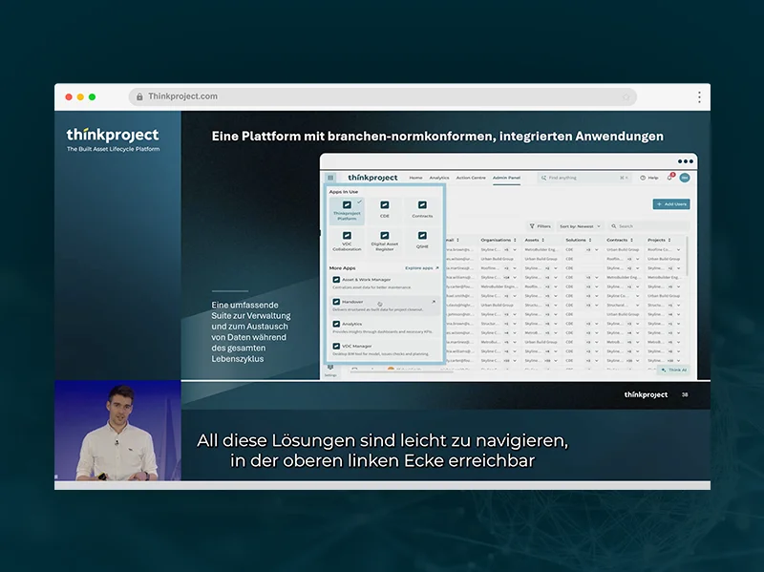Click the notification bell icon
The width and height of the screenshot is (764, 572).
pos(670,178)
